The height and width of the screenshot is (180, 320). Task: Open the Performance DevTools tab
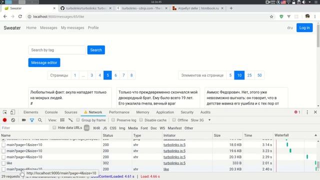point(119,112)
